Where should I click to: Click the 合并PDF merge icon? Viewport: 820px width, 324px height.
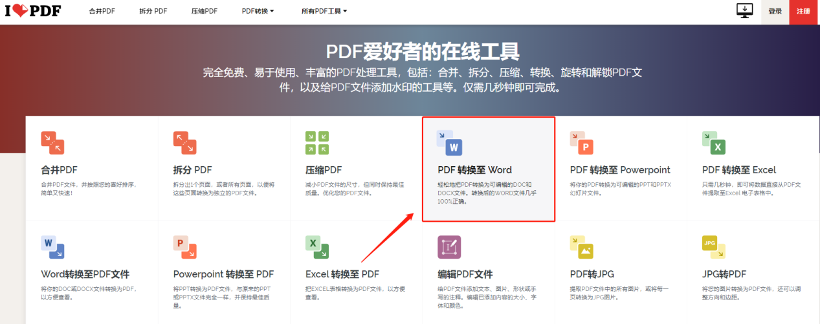click(52, 142)
